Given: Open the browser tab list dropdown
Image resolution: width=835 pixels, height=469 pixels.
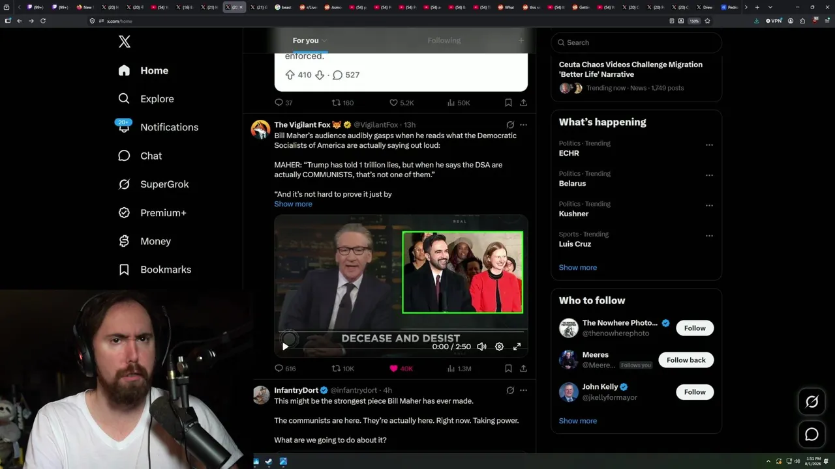Looking at the screenshot, I should click(770, 7).
